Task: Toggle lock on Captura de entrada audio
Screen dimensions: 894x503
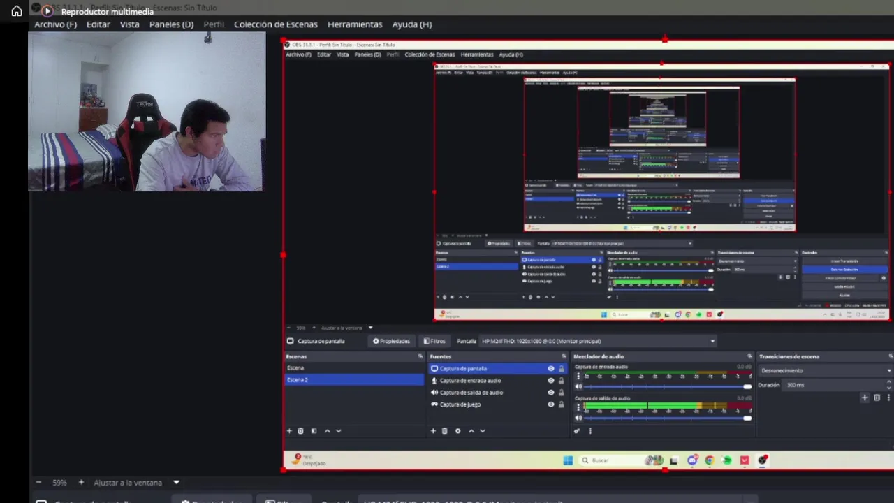Action: (561, 381)
